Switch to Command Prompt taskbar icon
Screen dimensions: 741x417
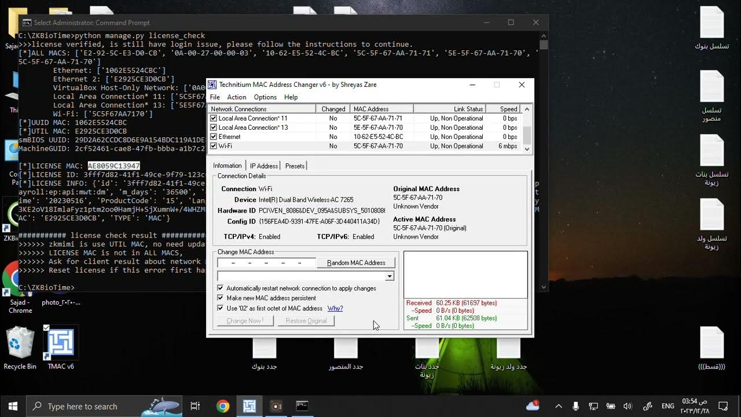tap(302, 406)
